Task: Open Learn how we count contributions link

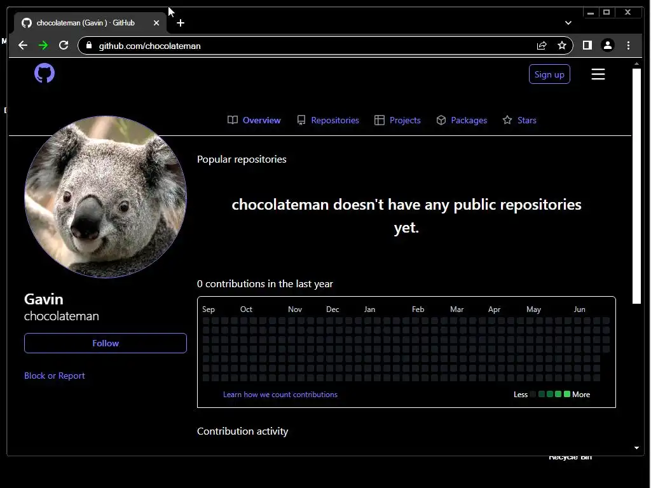Action: click(280, 395)
